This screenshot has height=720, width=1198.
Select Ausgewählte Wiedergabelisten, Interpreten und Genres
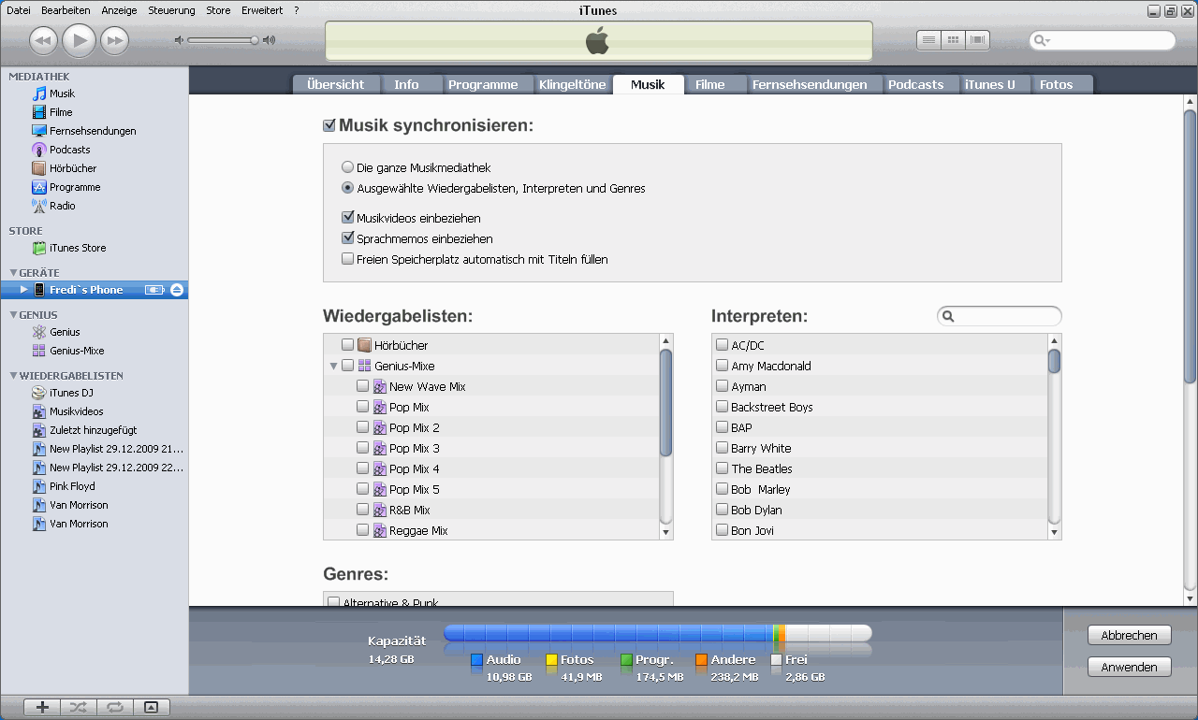click(x=348, y=188)
